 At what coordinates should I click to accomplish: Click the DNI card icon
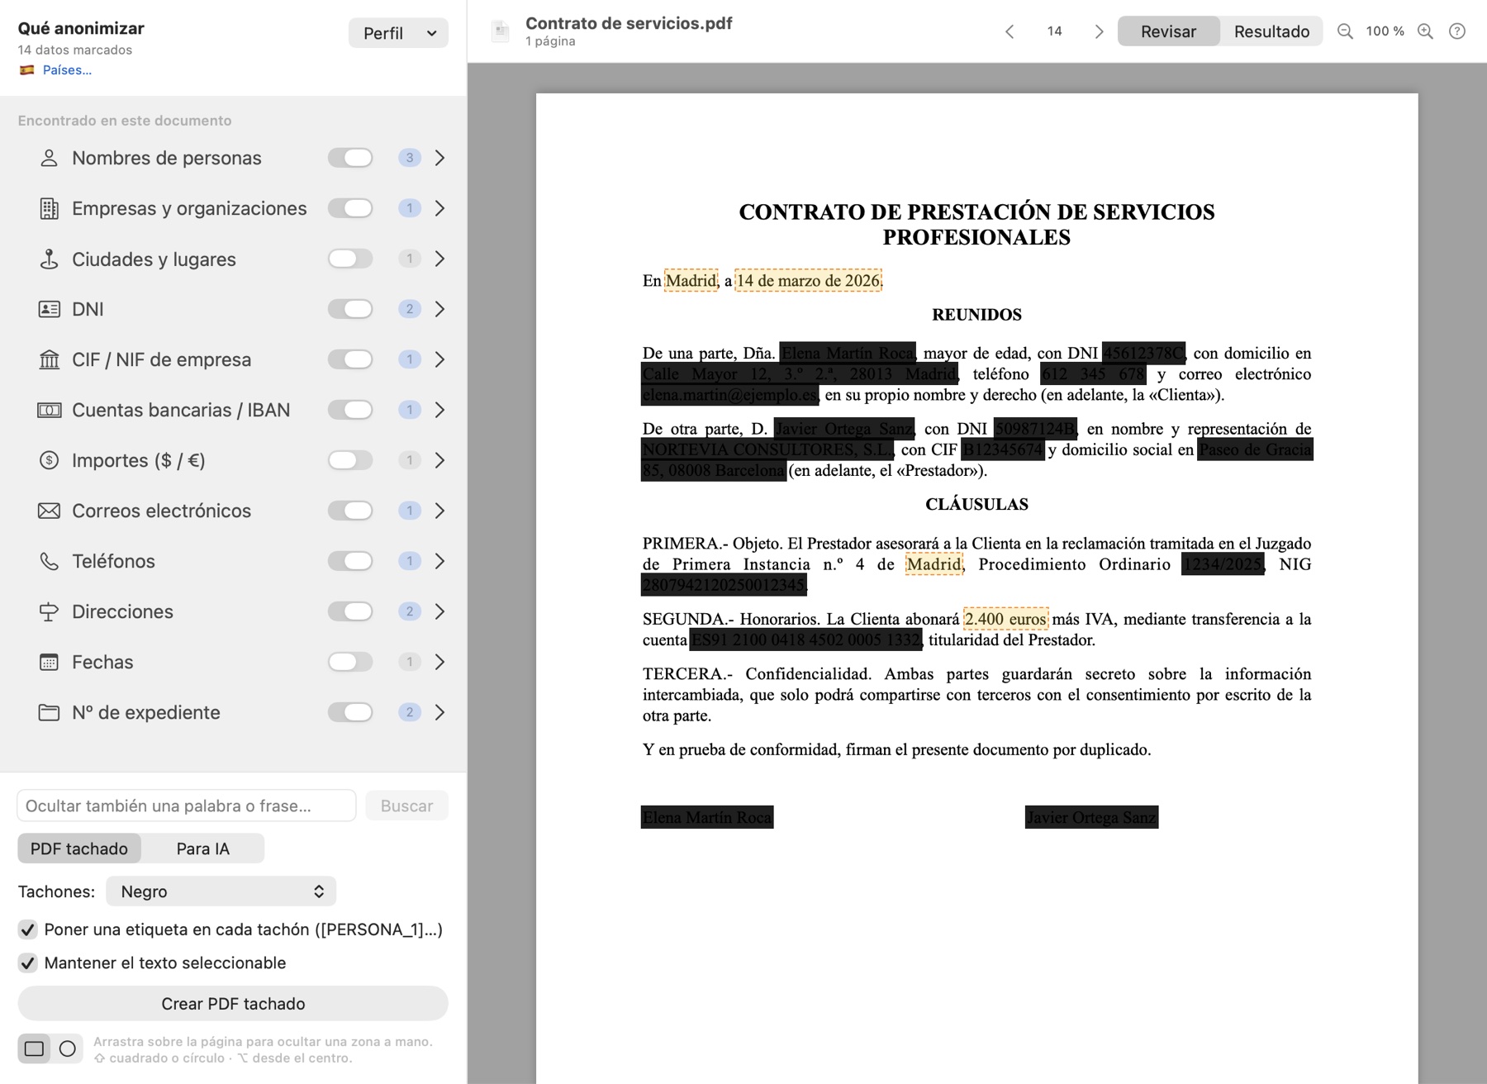click(x=50, y=309)
